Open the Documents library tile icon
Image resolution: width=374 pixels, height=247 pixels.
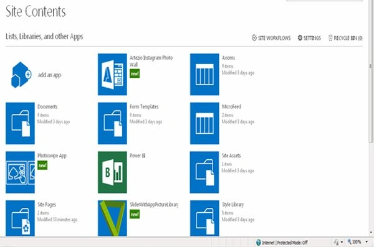point(21,123)
